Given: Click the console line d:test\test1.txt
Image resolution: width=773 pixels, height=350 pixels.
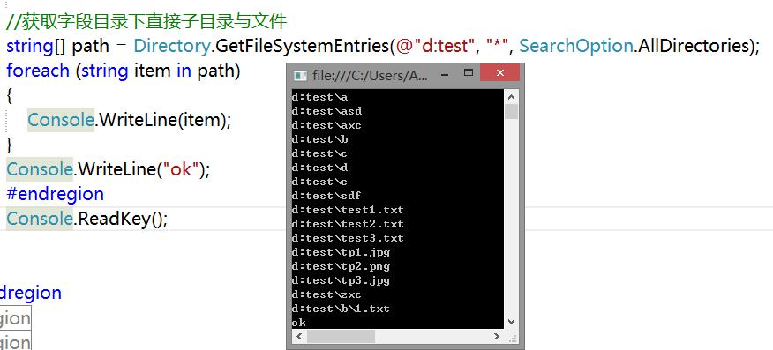Looking at the screenshot, I should point(348,210).
